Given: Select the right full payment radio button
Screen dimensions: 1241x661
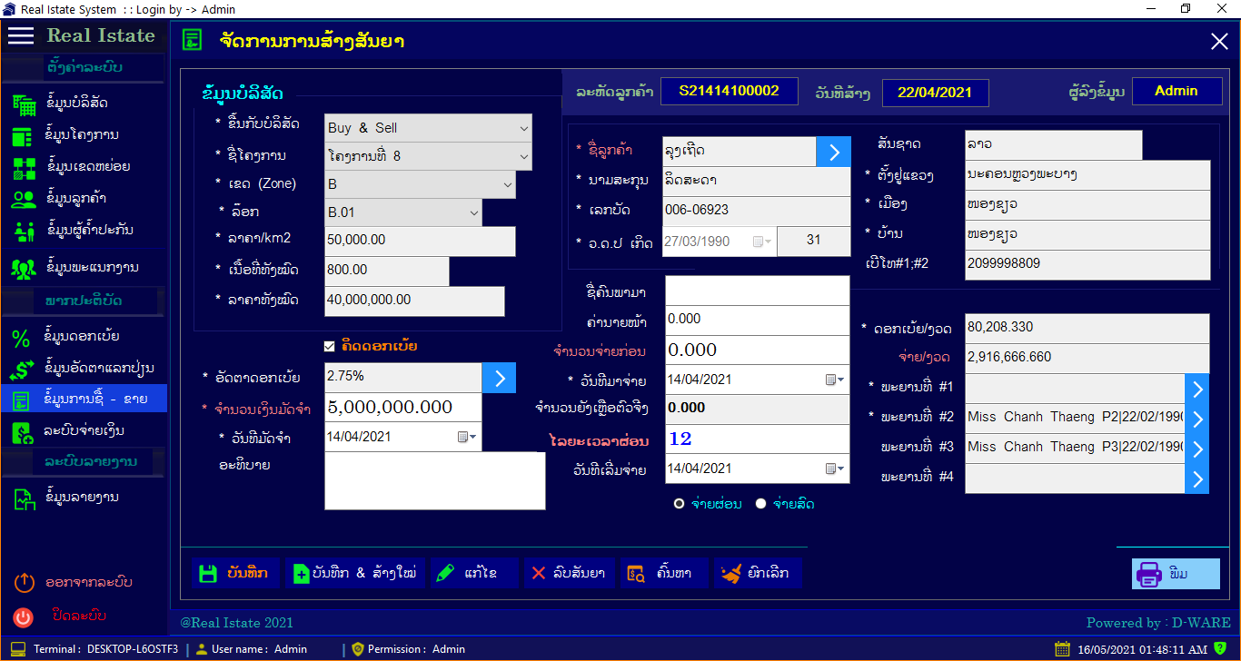Looking at the screenshot, I should coord(761,504).
